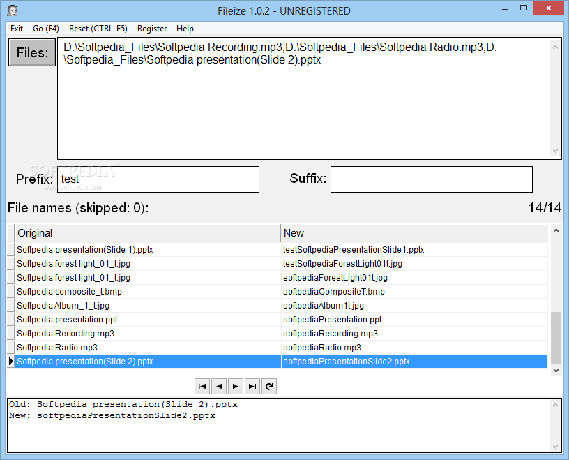
Task: Open the Register menu
Action: tap(152, 29)
